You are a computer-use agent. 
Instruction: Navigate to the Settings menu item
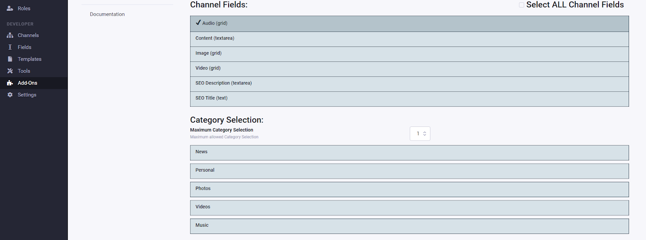27,95
